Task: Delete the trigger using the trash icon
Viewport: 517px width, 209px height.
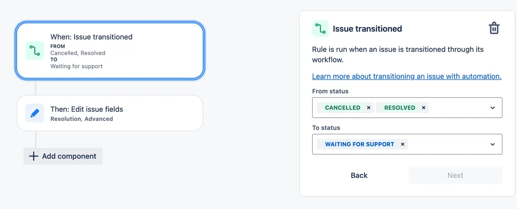Action: click(494, 28)
